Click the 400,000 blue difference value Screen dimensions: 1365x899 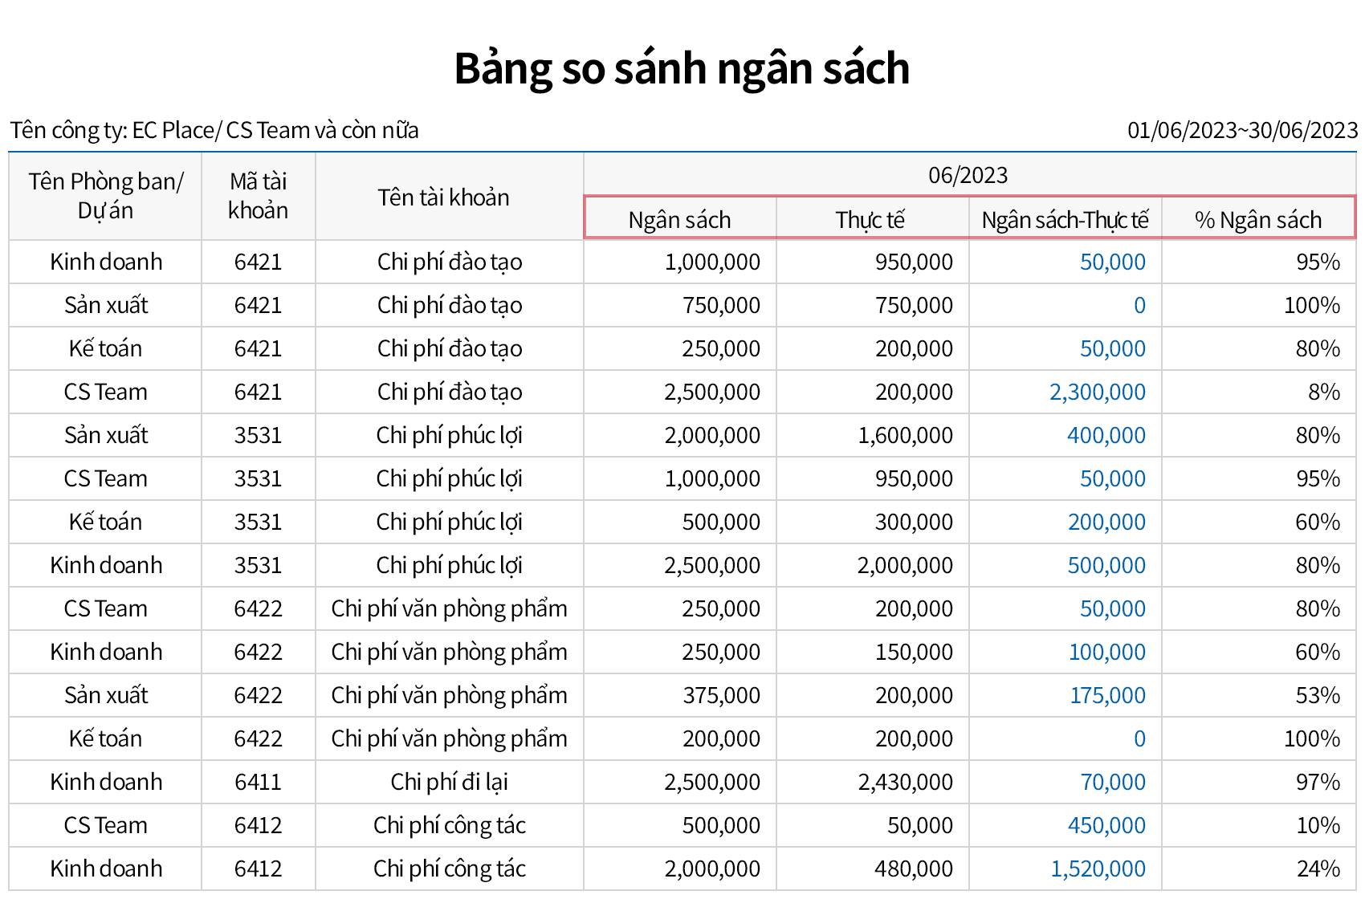pyautogui.click(x=1106, y=435)
